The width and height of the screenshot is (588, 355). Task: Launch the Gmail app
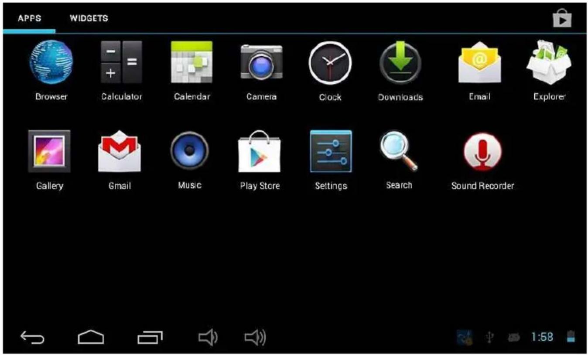coord(120,152)
